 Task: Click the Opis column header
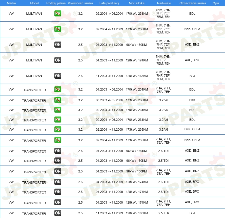[216, 3]
